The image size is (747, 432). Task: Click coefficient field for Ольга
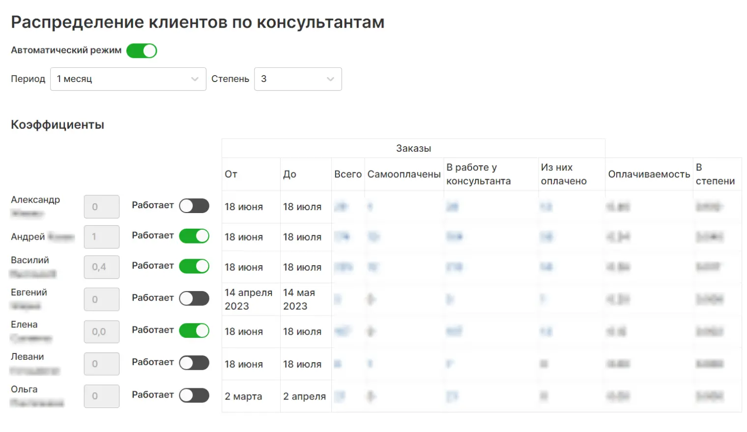pyautogui.click(x=102, y=396)
